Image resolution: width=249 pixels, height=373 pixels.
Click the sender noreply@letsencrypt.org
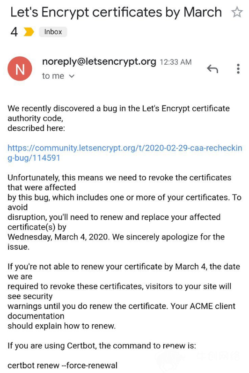tap(99, 61)
